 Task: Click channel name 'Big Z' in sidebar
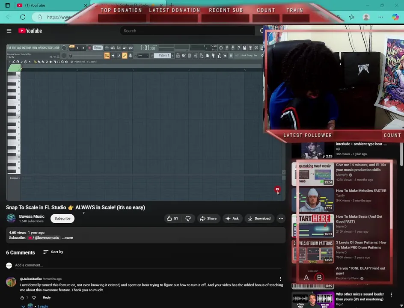point(339,304)
